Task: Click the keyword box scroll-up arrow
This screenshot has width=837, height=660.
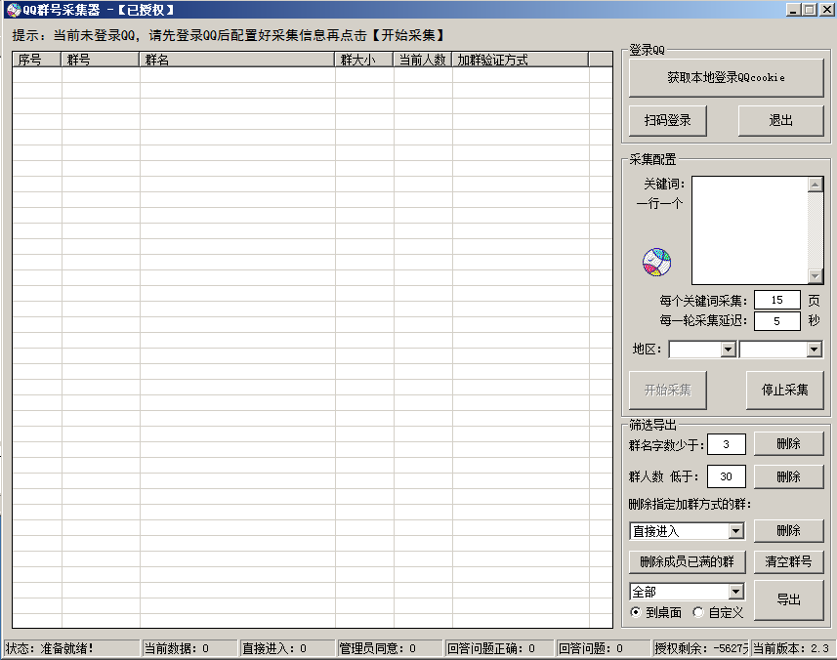Action: click(816, 185)
